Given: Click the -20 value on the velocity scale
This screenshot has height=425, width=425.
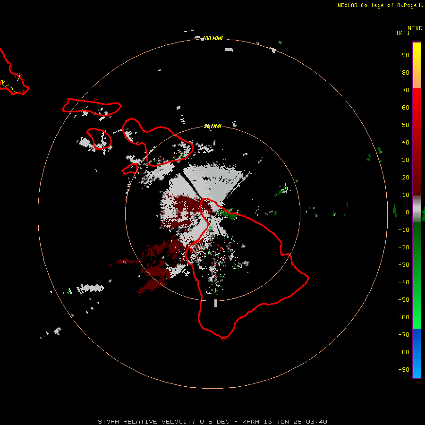Looking at the screenshot, I should [404, 247].
